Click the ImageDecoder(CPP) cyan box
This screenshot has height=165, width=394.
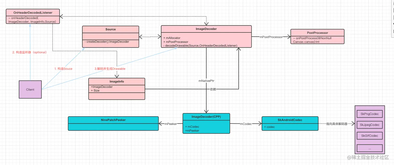pos(206,123)
